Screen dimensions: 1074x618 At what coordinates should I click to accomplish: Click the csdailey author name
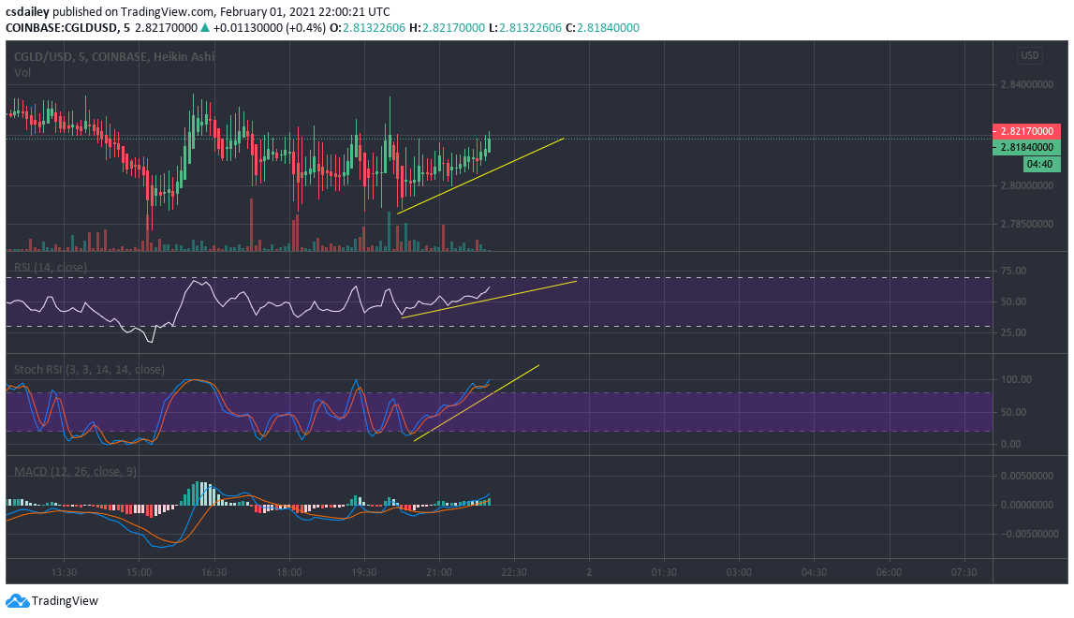(x=27, y=11)
